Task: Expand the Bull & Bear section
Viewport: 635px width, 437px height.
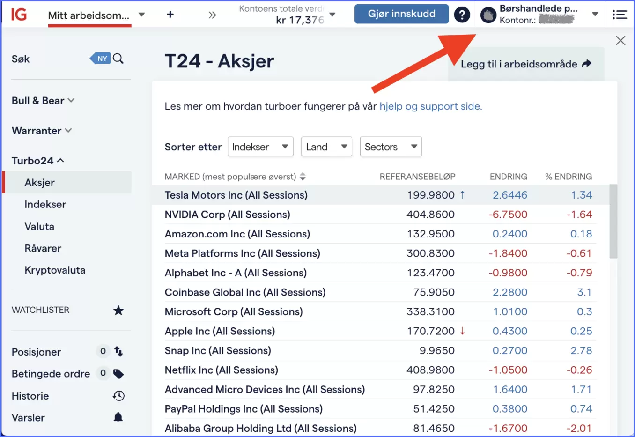Action: click(43, 100)
